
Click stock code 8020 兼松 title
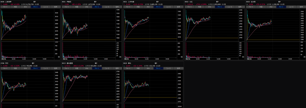pos(127,63)
